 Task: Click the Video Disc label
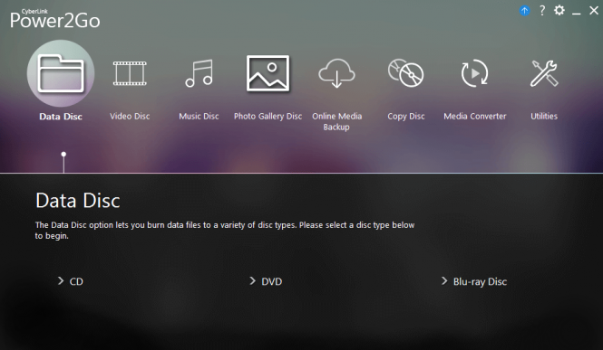click(130, 116)
